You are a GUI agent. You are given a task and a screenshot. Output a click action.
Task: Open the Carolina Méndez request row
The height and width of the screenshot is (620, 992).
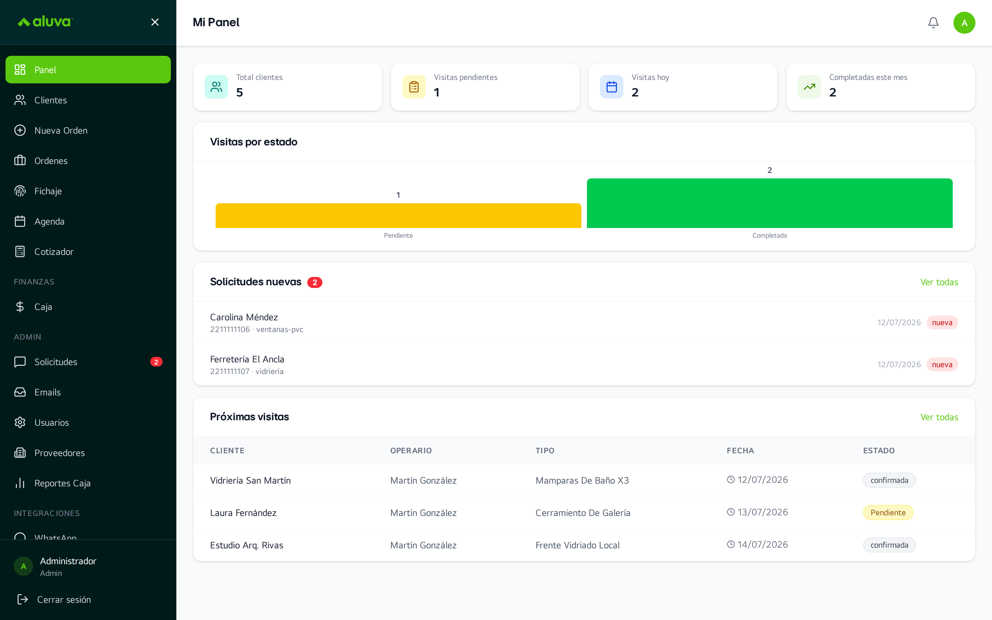coord(584,323)
